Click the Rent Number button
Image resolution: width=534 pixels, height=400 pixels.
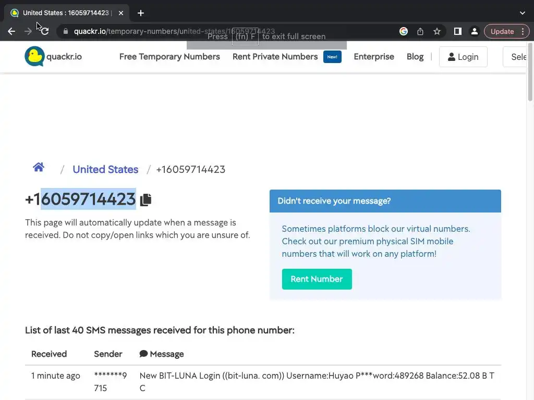coord(317,279)
